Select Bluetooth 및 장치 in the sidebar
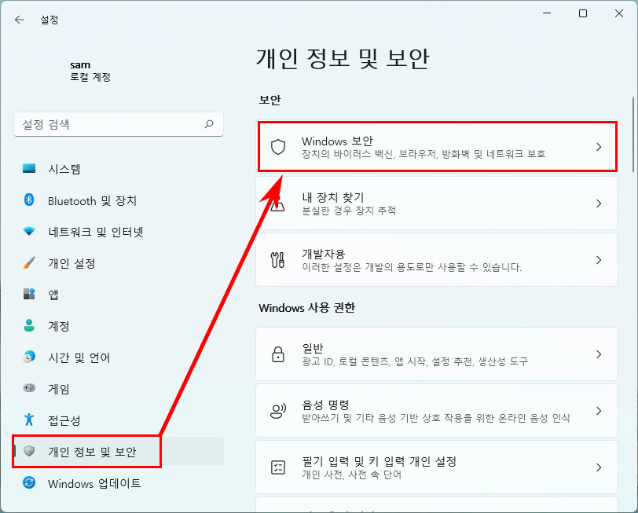638x513 pixels. (119, 200)
